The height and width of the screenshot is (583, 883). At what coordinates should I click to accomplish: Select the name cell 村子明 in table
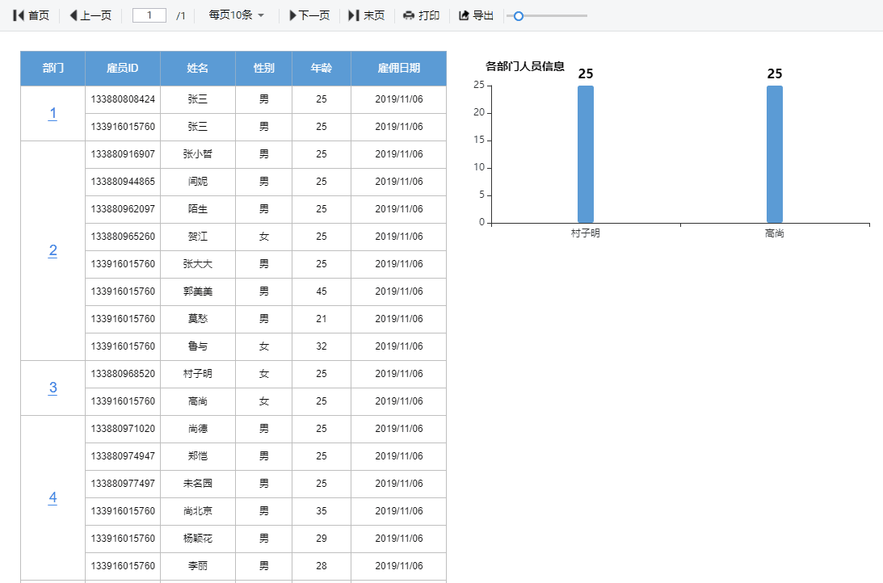(198, 374)
